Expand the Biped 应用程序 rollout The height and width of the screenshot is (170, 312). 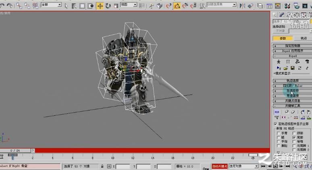pyautogui.click(x=292, y=51)
